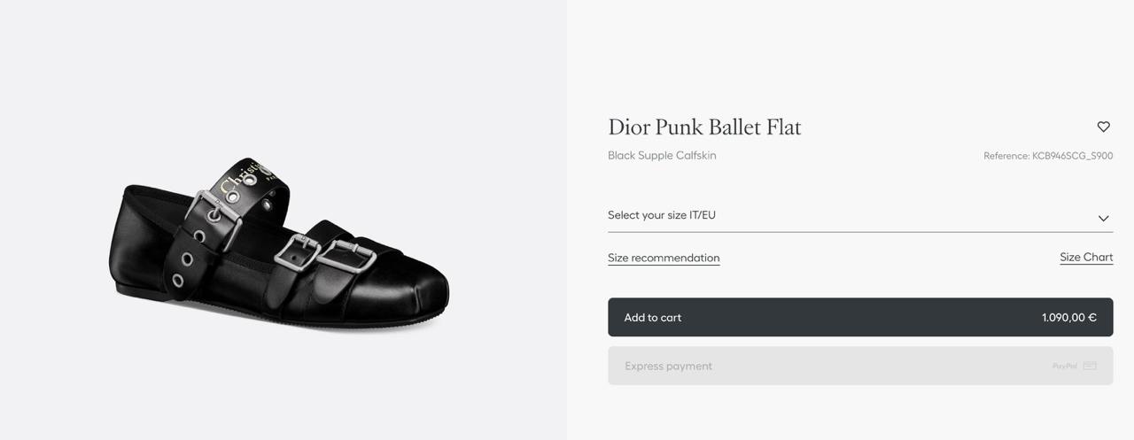Open the Size recommendation link
This screenshot has width=1134, height=440.
(x=664, y=258)
